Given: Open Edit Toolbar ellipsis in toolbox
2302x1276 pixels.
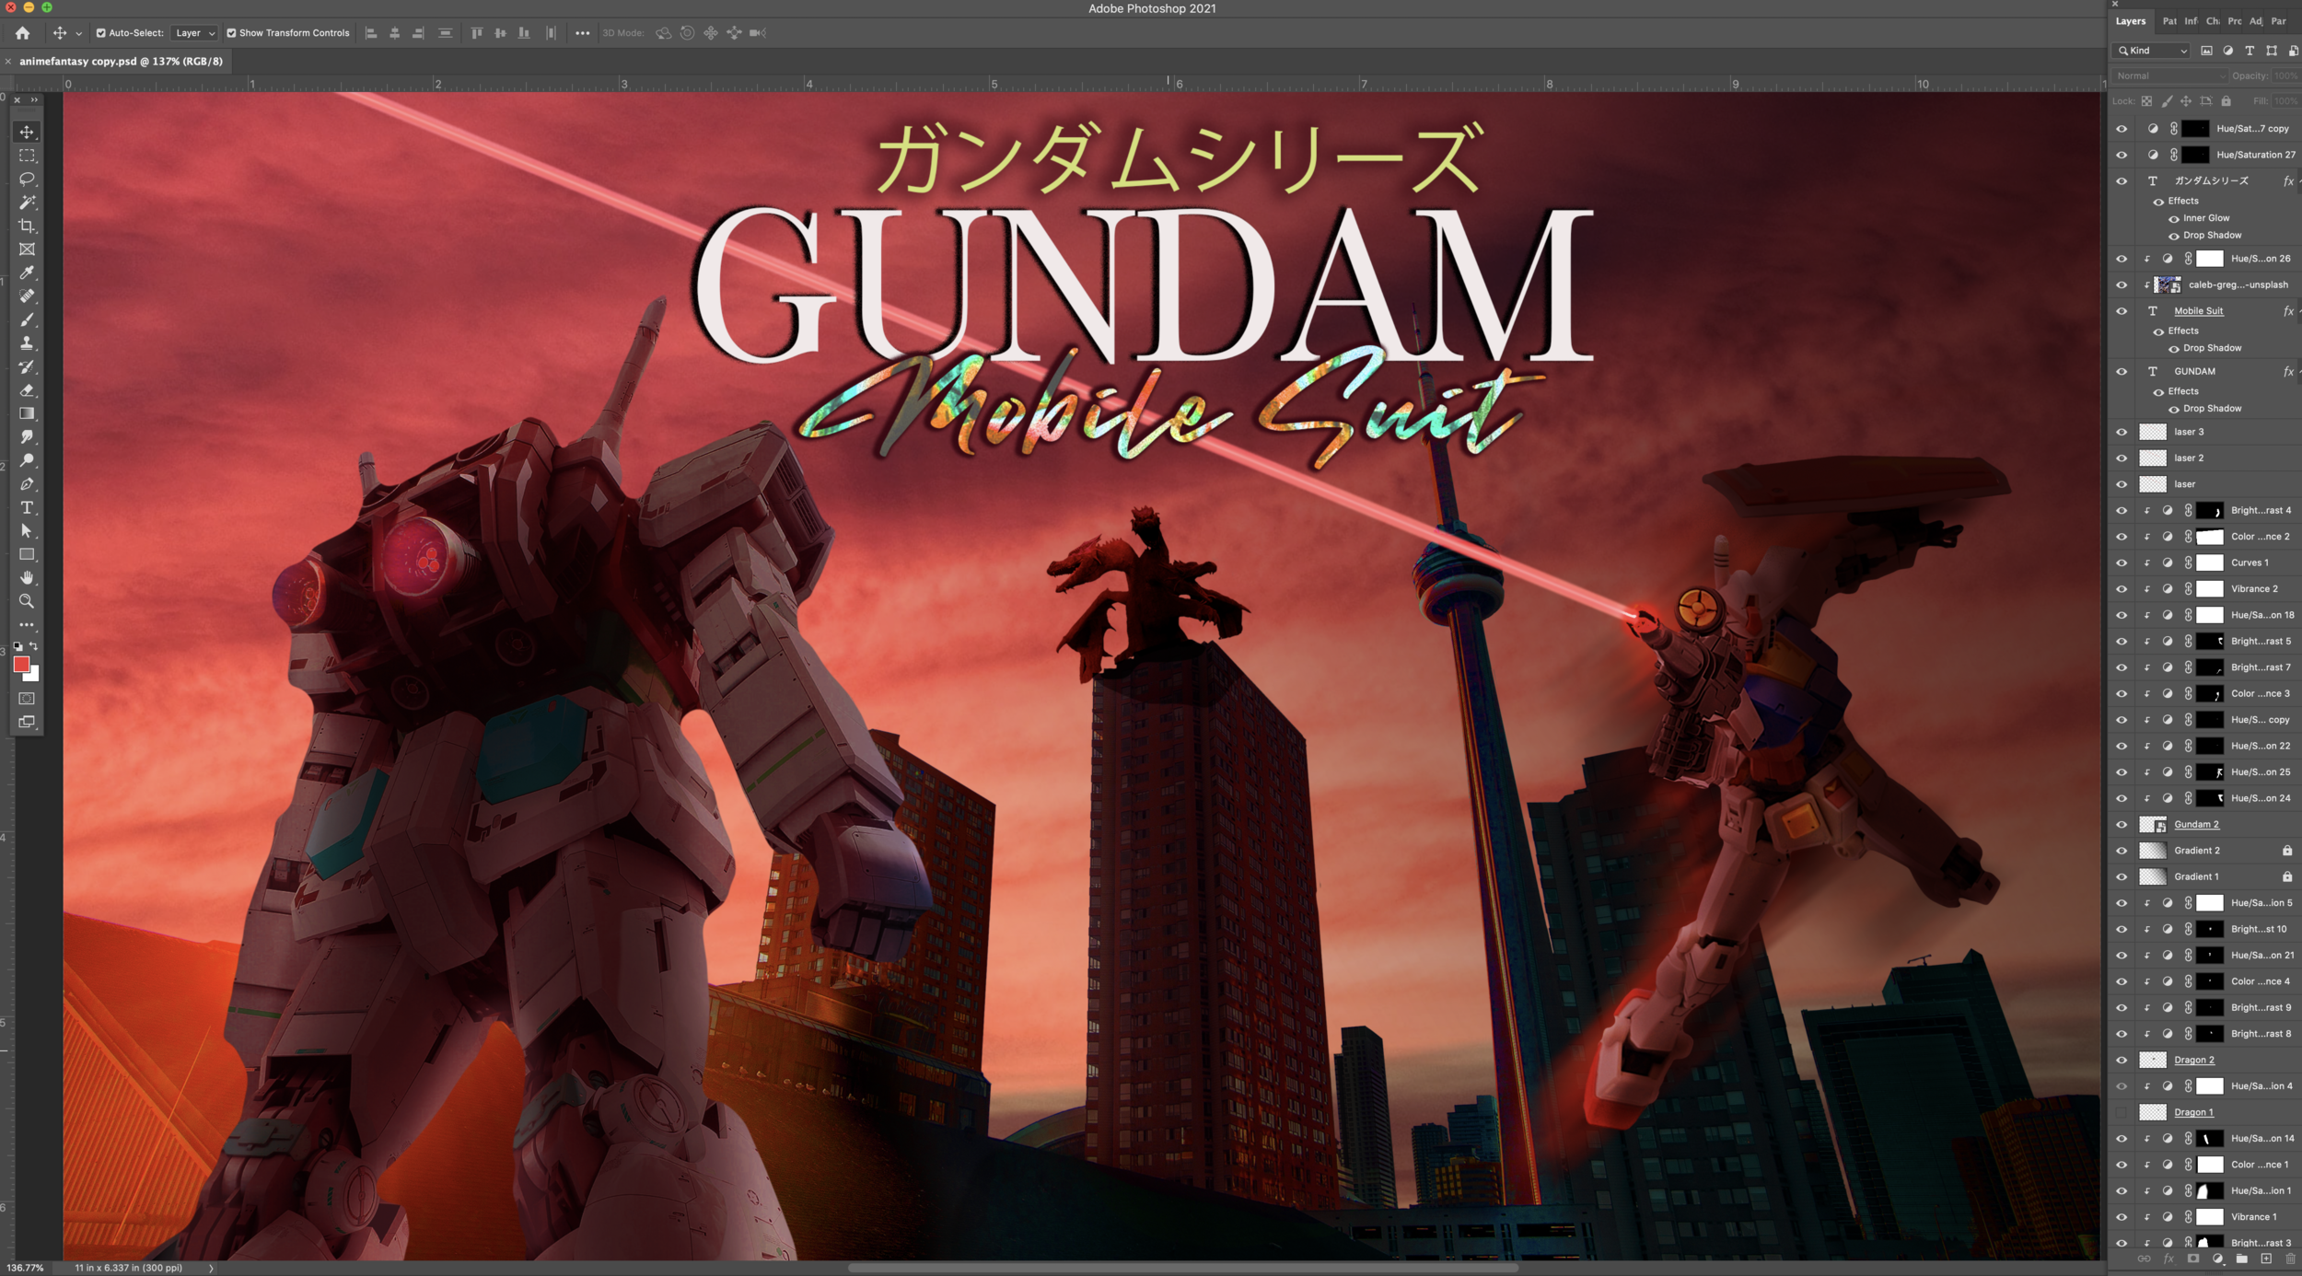Looking at the screenshot, I should (x=27, y=625).
